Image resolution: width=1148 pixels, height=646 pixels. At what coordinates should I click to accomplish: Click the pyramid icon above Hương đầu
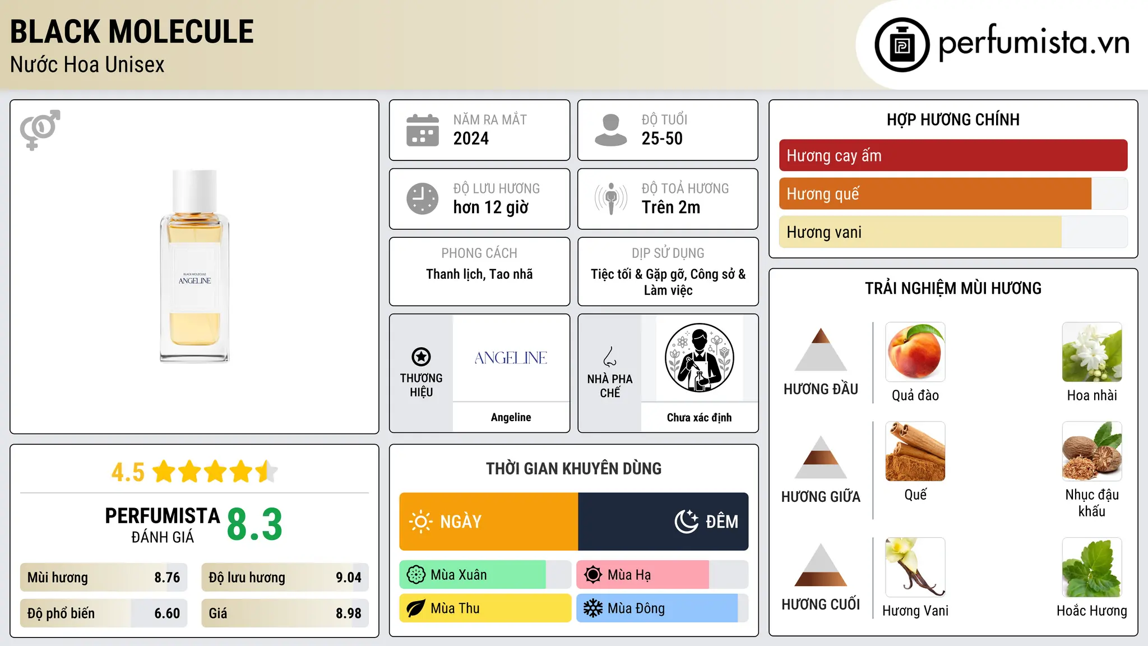tap(821, 349)
